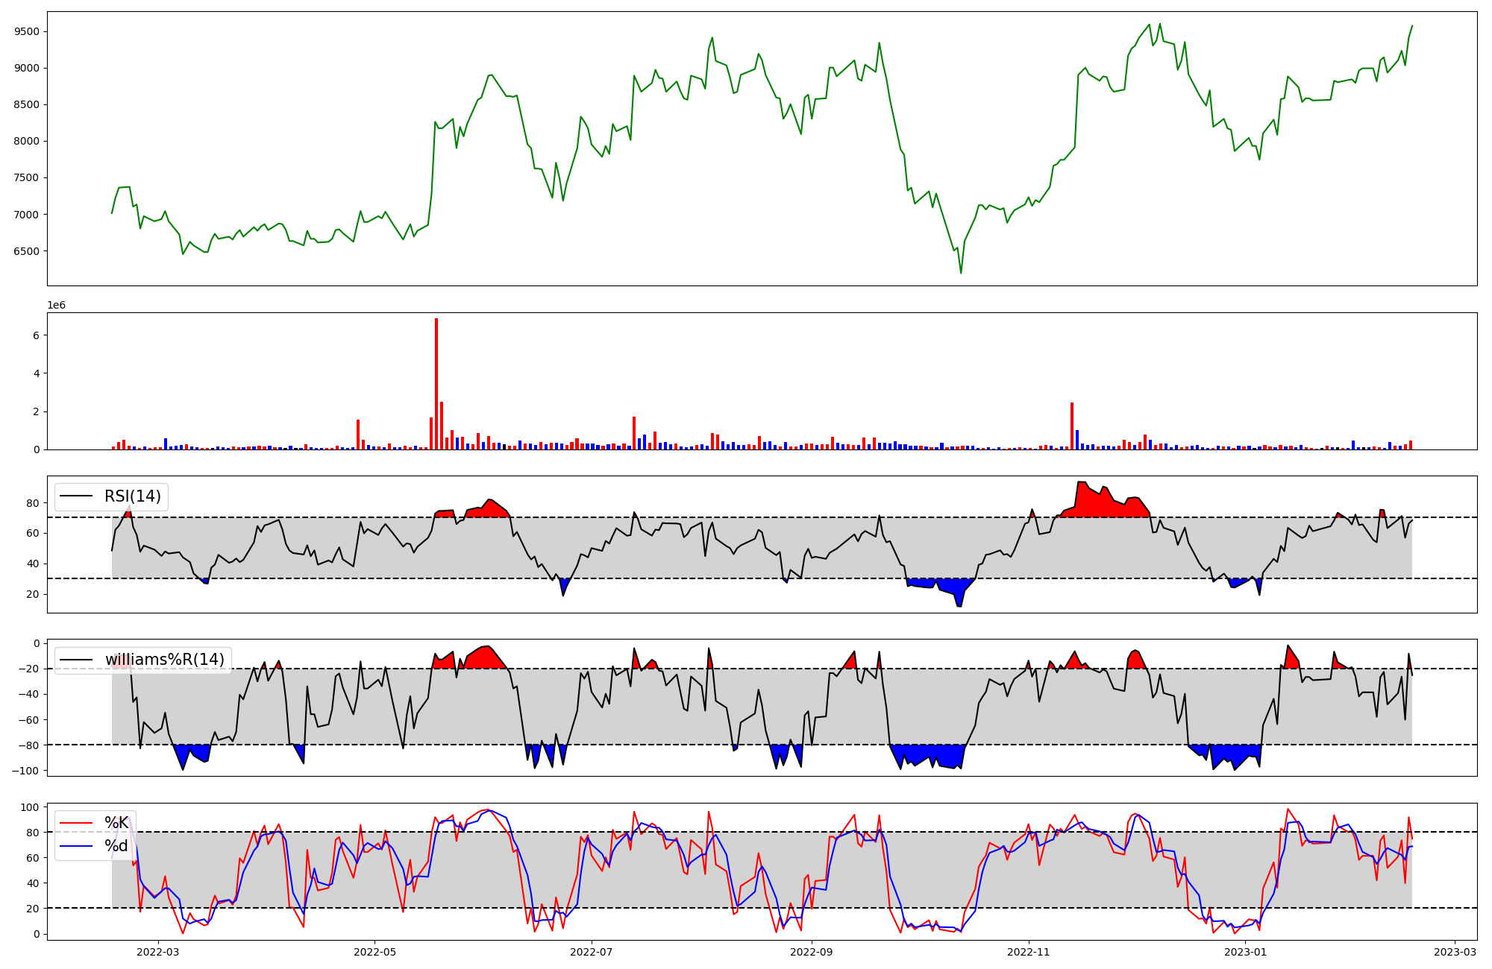
Task: Click the 6500 price axis label
Action: coord(26,251)
